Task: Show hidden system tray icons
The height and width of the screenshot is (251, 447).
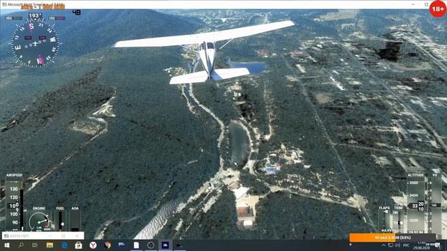Action: (x=383, y=245)
